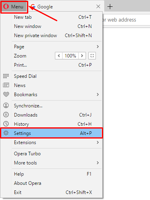This screenshot has width=150, height=200.
Task: Increase zoom with the right arrow
Action: click(82, 55)
